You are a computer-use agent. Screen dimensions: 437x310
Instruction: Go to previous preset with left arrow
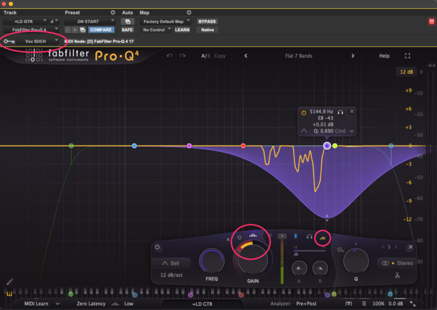tap(246, 56)
